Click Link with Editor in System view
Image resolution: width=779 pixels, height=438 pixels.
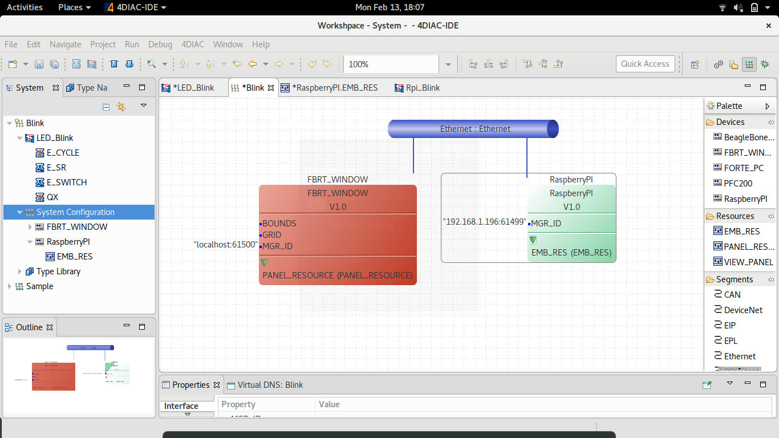120,107
